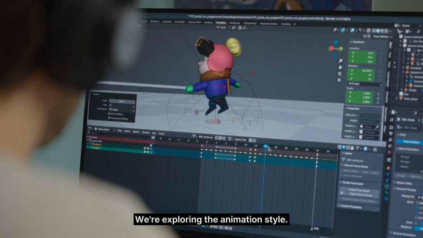The width and height of the screenshot is (423, 238).
Task: Open the Orientation Local dropdown in Rotate panel
Action: [x=122, y=110]
